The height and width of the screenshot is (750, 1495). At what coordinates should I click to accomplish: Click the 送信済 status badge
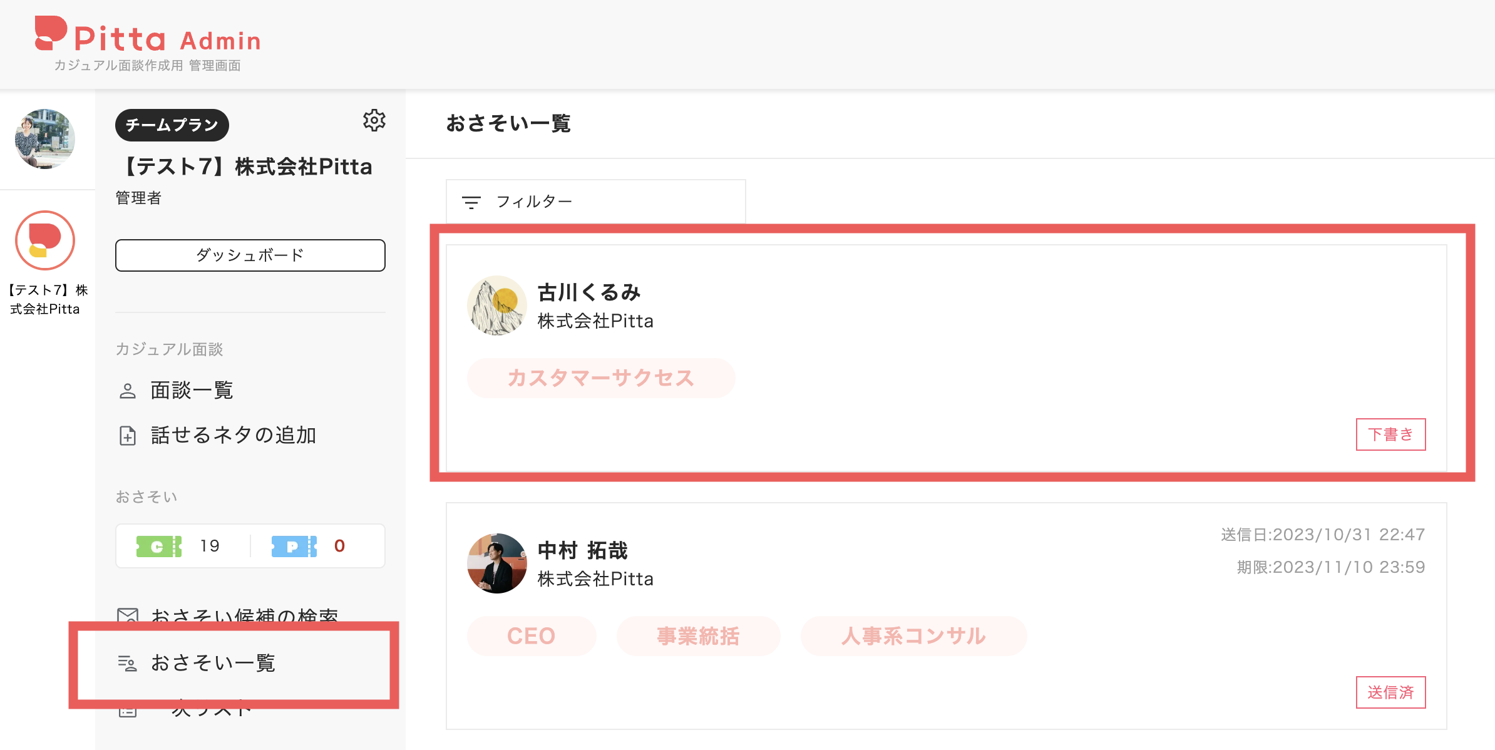1391,692
